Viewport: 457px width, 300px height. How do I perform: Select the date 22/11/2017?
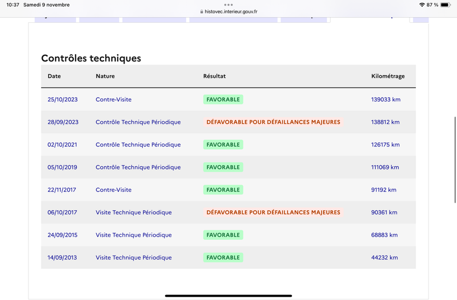click(62, 190)
